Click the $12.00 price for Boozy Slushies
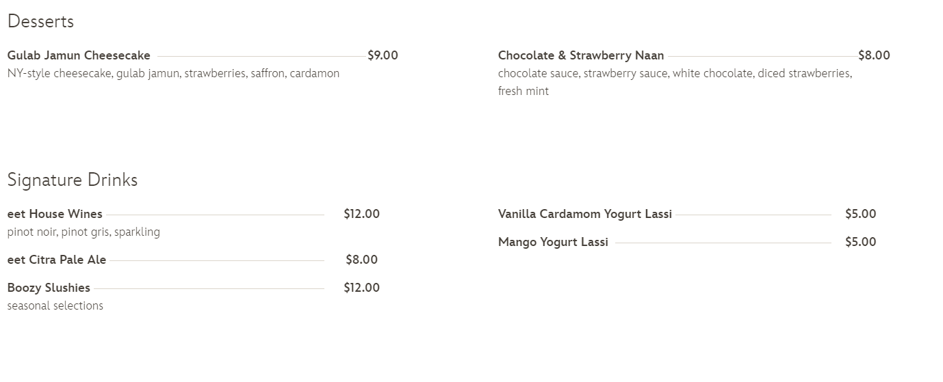The width and height of the screenshot is (943, 382). [x=361, y=288]
